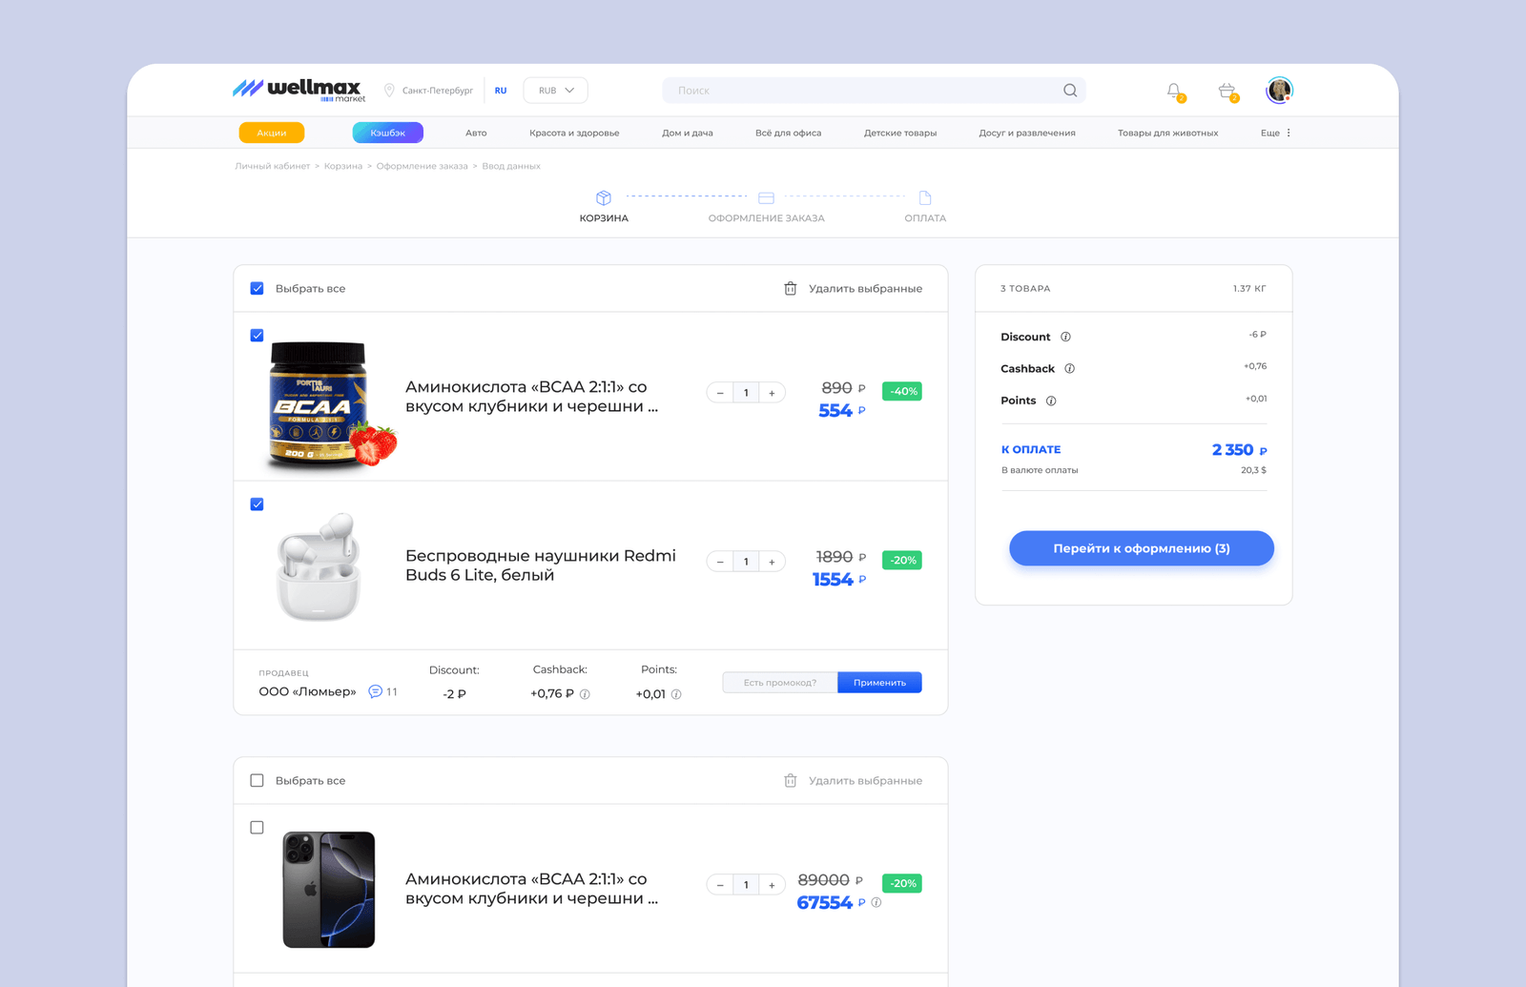Follow the Оформление заказа breadcrumb link

423,166
